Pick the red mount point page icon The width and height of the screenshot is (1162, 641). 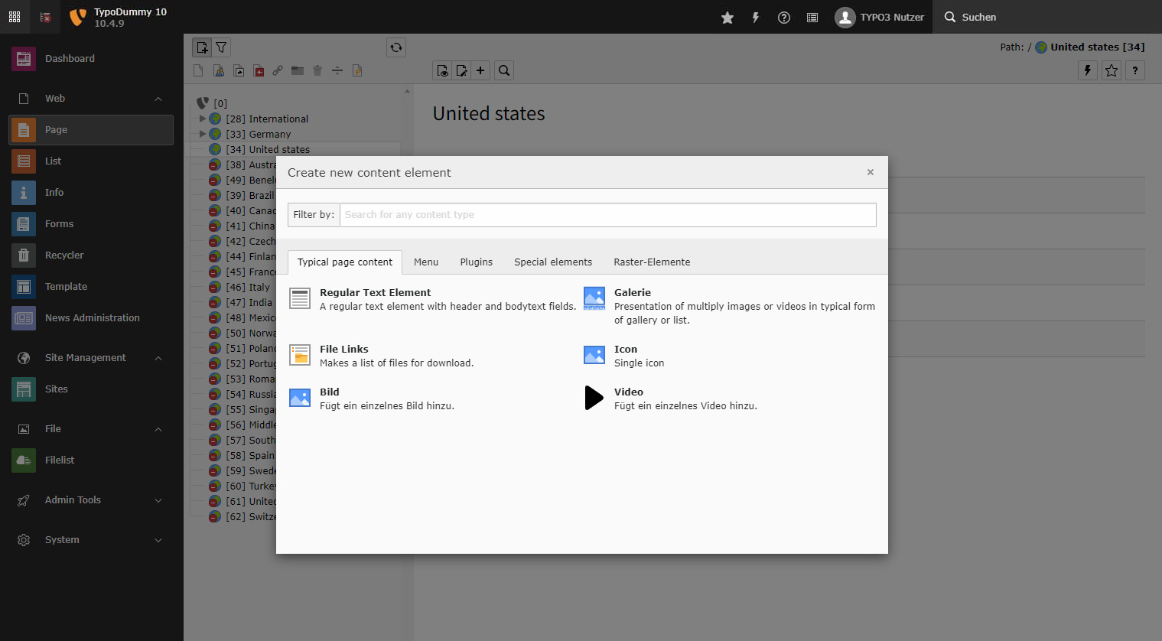pos(259,70)
